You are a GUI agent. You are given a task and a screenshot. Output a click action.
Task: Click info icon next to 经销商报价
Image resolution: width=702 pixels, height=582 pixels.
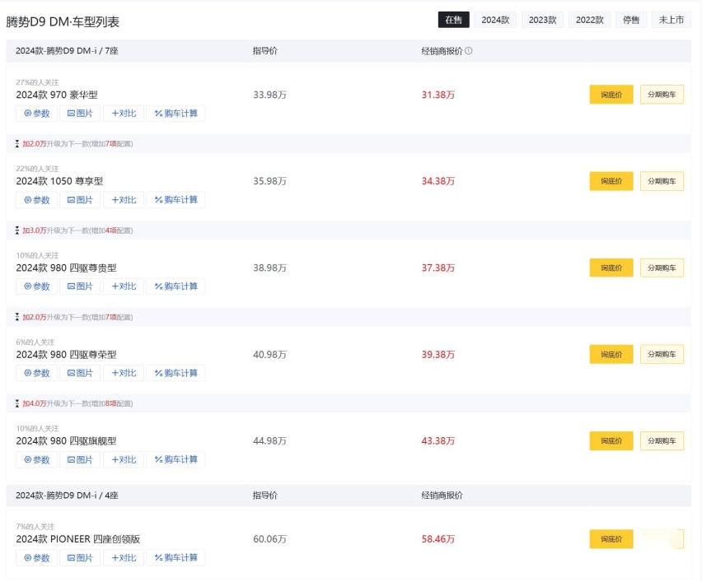click(x=468, y=50)
